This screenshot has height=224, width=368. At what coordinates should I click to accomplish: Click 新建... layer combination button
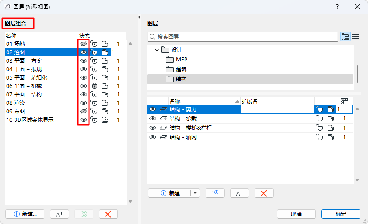coord(25,214)
